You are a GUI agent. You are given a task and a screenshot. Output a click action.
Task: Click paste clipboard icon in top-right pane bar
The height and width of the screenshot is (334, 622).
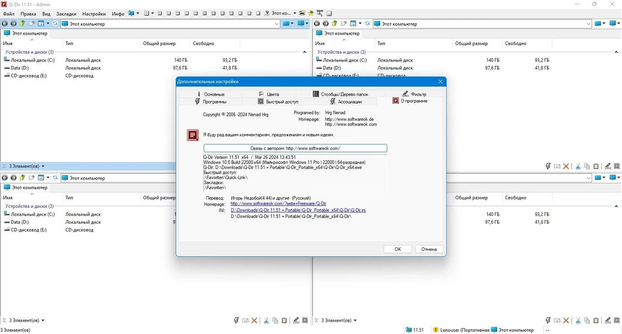596,166
